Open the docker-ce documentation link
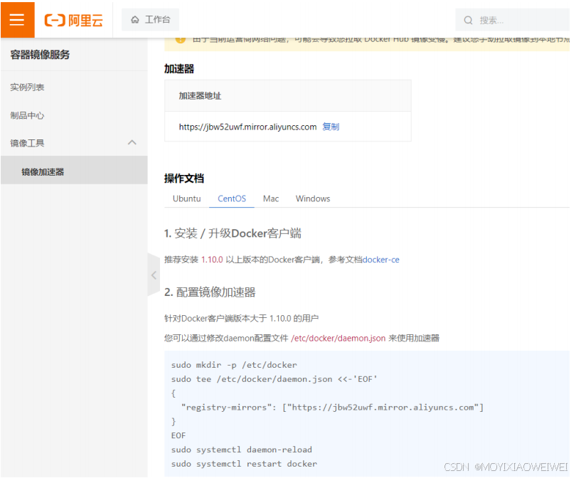 pyautogui.click(x=381, y=260)
